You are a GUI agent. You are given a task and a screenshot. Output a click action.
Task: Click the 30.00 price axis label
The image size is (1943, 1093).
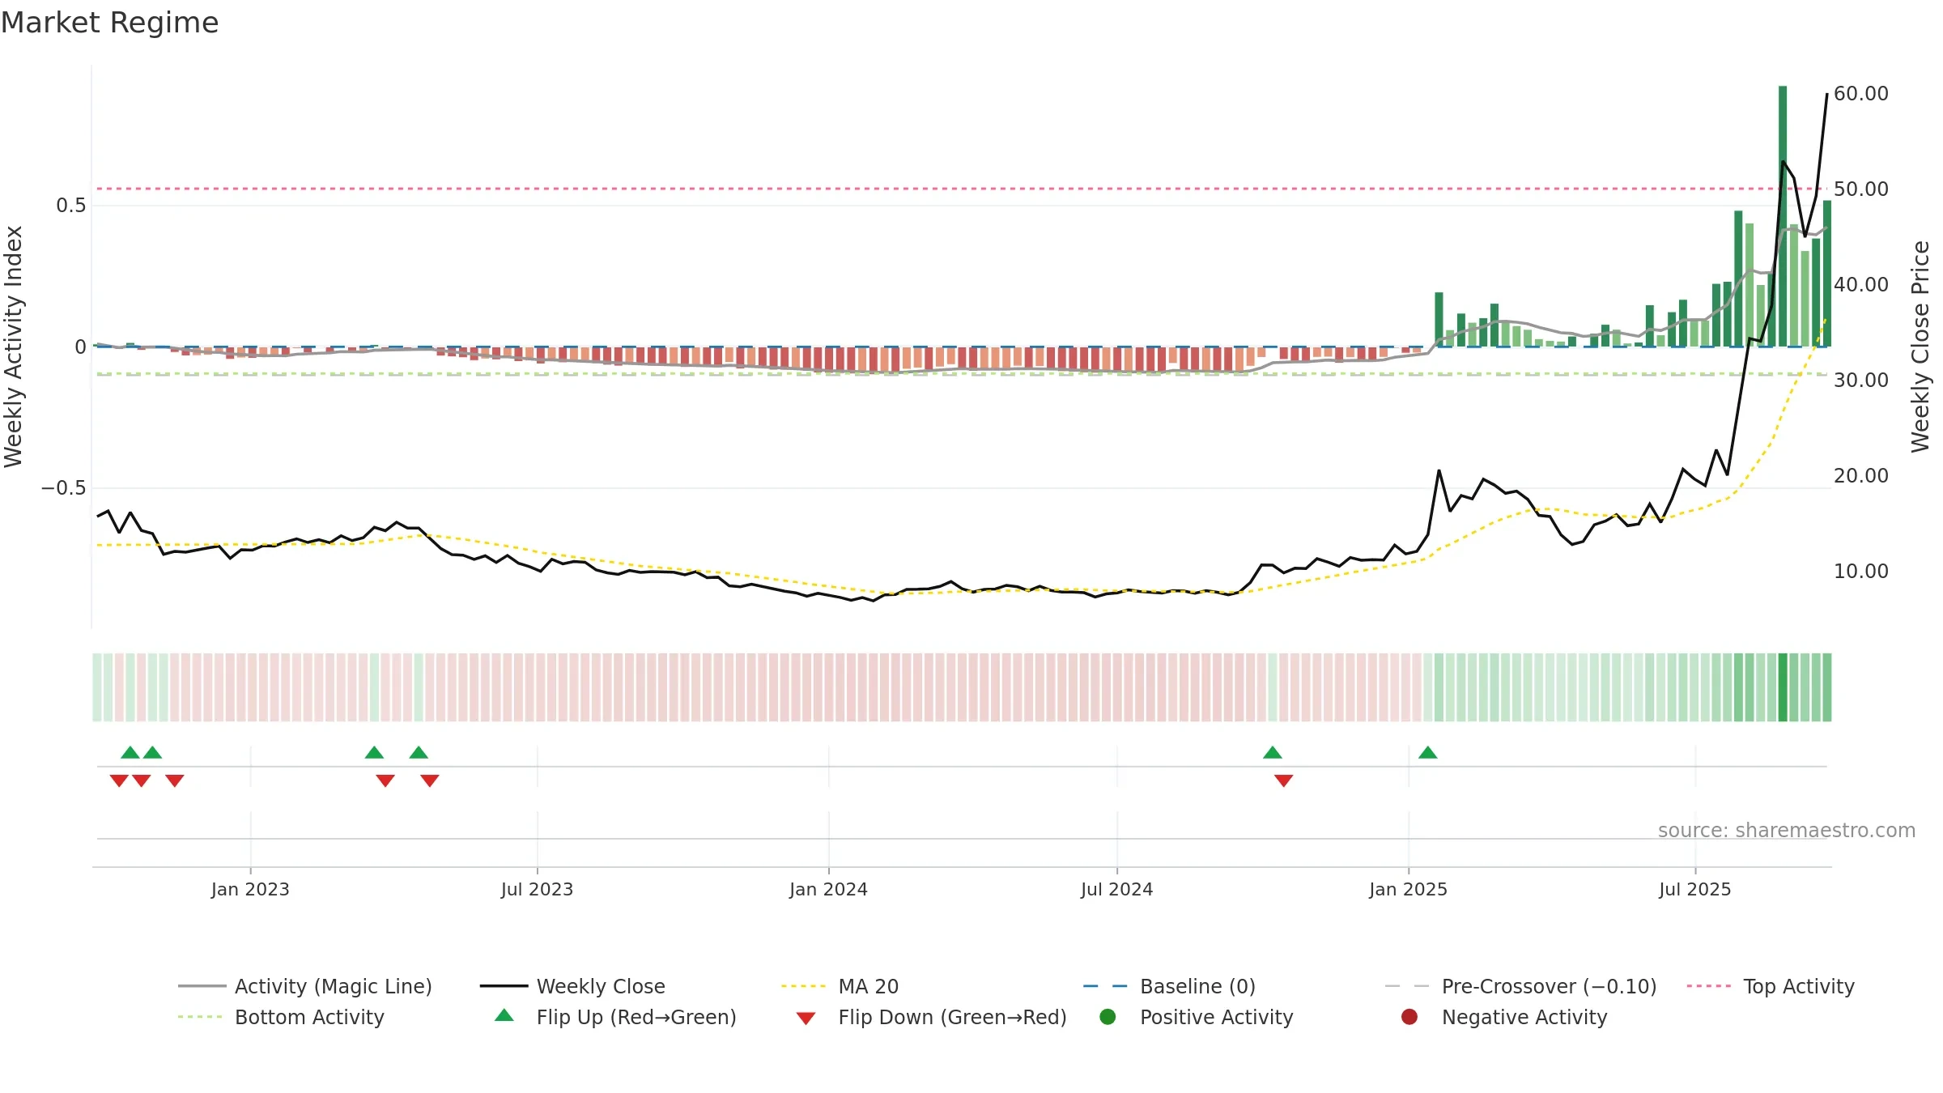tap(1860, 381)
